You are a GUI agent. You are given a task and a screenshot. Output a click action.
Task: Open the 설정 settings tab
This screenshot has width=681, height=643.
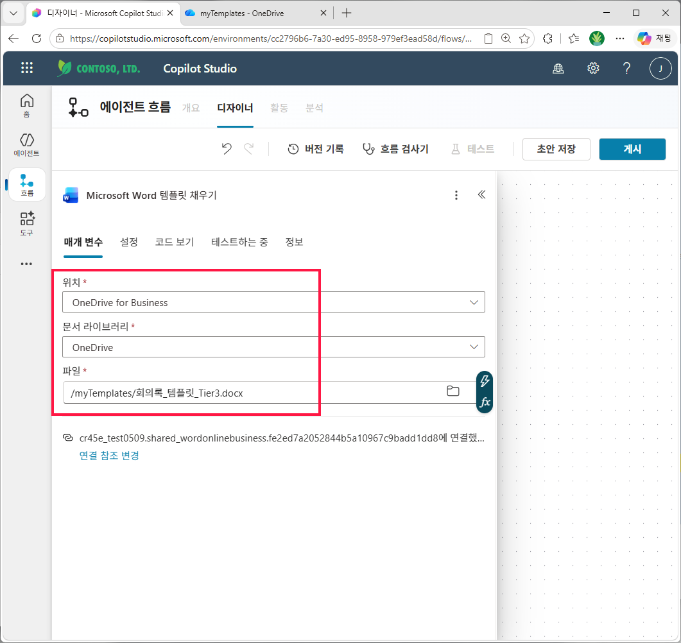click(128, 242)
